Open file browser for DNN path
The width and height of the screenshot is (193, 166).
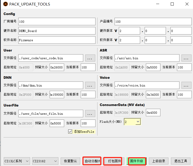coord(90,85)
